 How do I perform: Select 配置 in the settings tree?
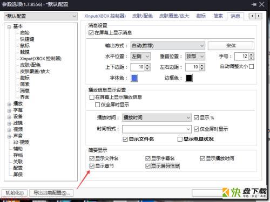coord(18,168)
